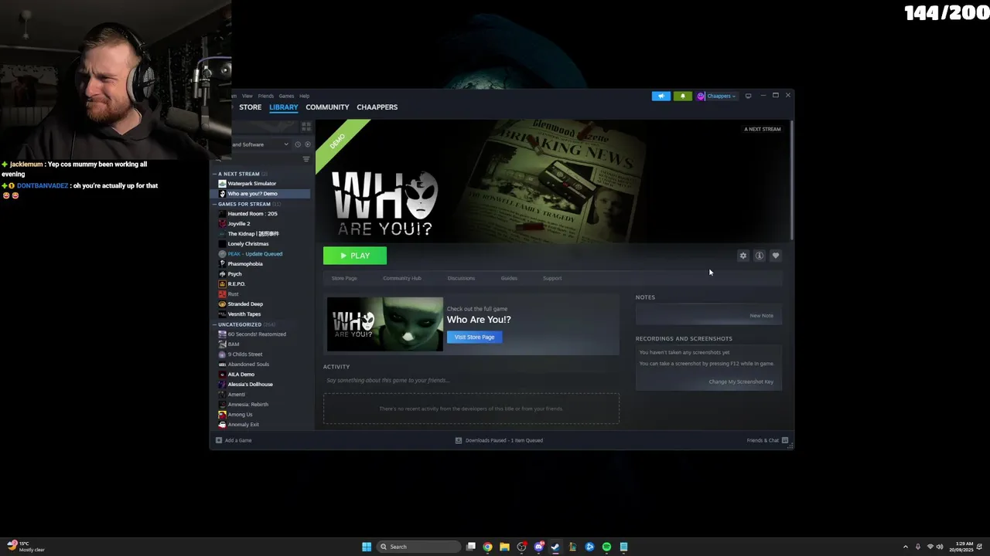
Task: Open the Guides link
Action: (x=509, y=278)
